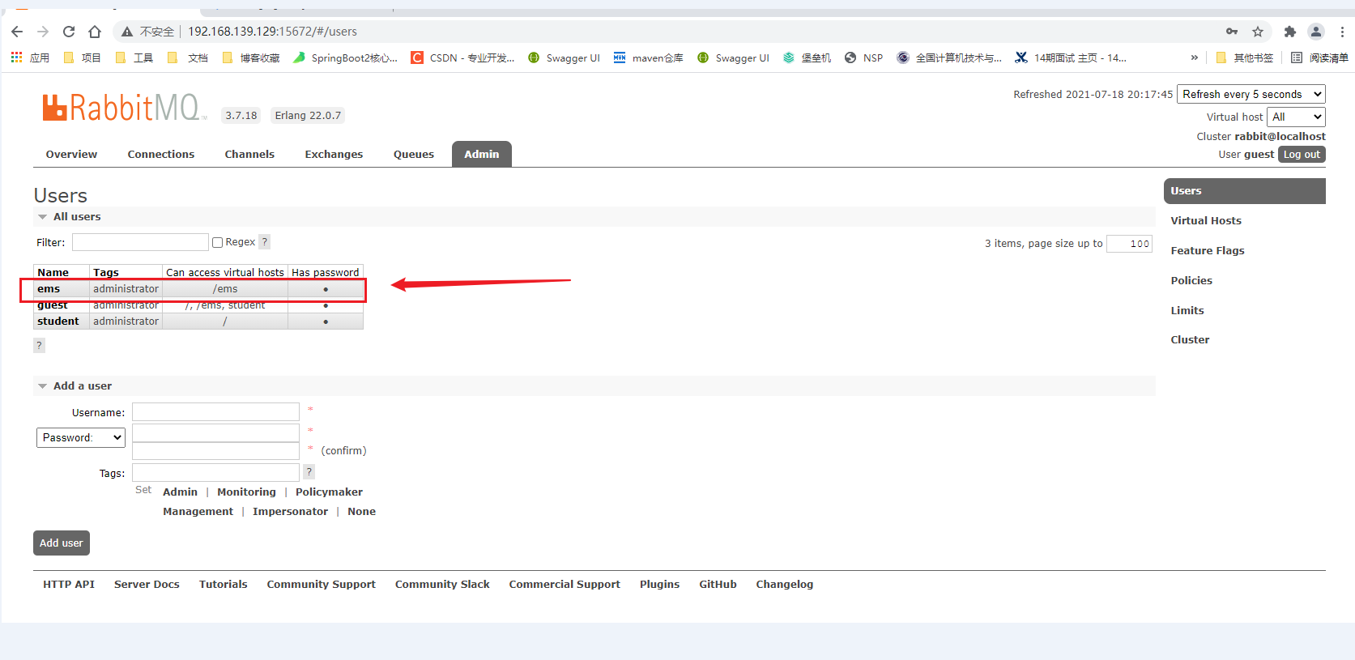Image resolution: width=1355 pixels, height=660 pixels.
Task: Click the browser forward arrow
Action: (x=43, y=32)
